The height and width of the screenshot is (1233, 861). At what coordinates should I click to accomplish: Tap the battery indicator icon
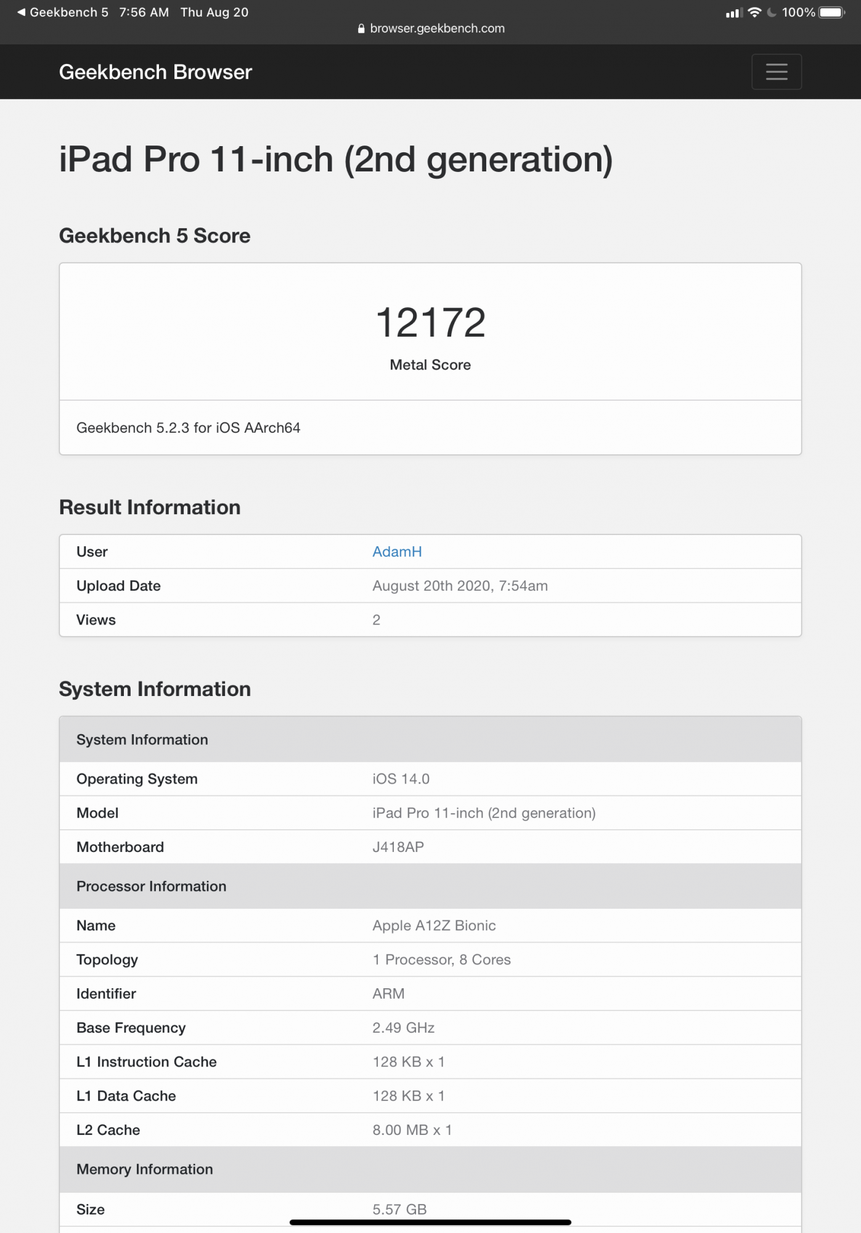tap(831, 12)
